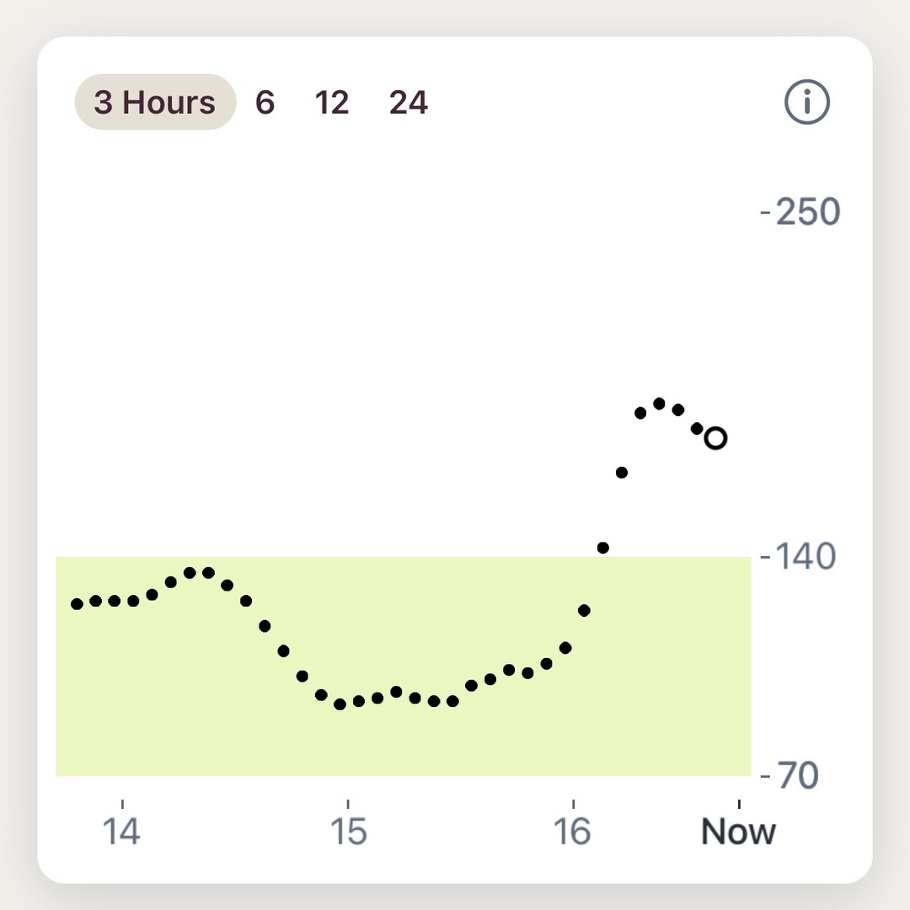This screenshot has height=910, width=910.
Task: Tap the peak data point near 250 region
Action: (661, 402)
